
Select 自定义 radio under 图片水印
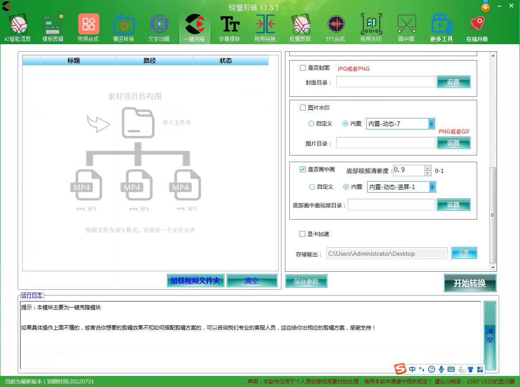311,124
